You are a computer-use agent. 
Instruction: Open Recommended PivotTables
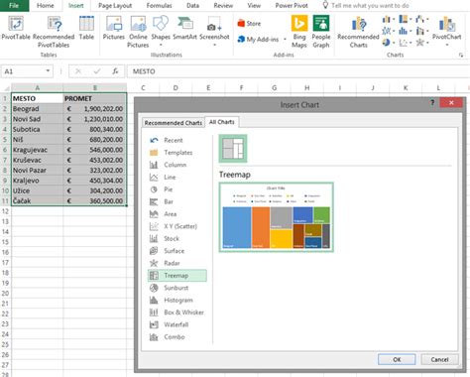point(54,32)
